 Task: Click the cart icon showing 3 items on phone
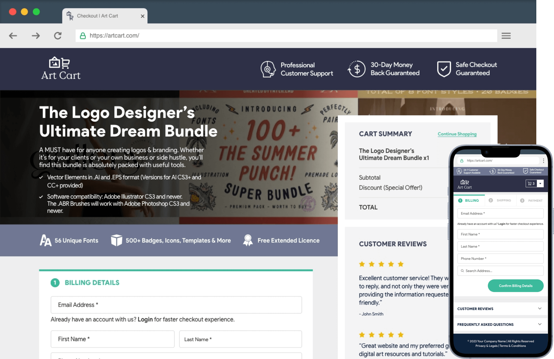click(x=531, y=184)
